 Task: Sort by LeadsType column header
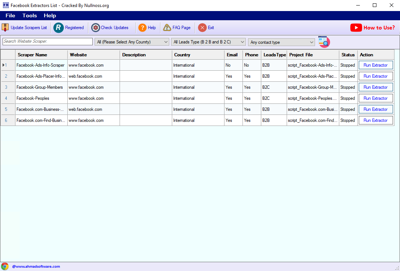274,55
